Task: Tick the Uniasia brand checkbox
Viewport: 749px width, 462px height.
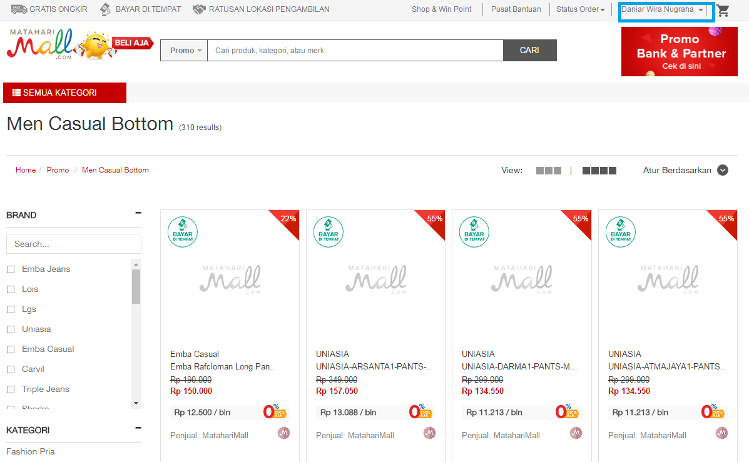Action: [x=11, y=330]
